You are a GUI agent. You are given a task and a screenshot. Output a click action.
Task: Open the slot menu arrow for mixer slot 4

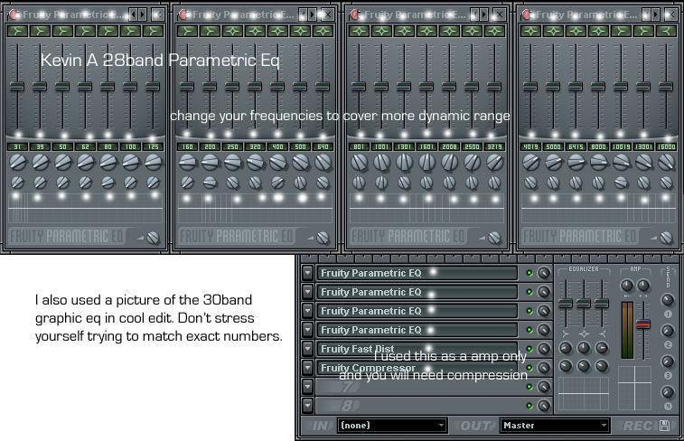307,330
